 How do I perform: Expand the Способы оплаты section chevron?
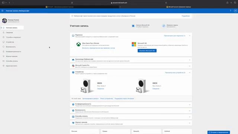tap(190, 117)
